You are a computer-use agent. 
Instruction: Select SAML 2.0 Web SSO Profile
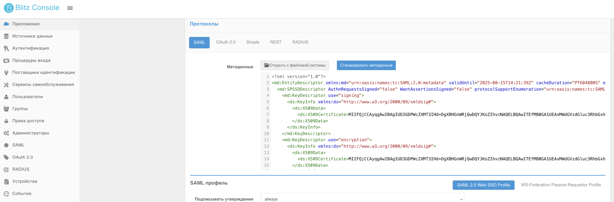pyautogui.click(x=483, y=185)
